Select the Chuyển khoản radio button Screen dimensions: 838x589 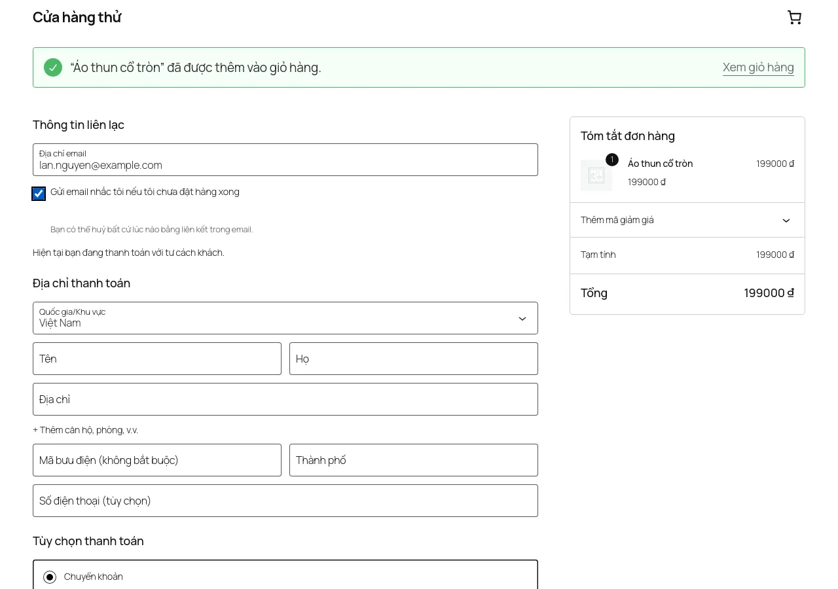(50, 577)
